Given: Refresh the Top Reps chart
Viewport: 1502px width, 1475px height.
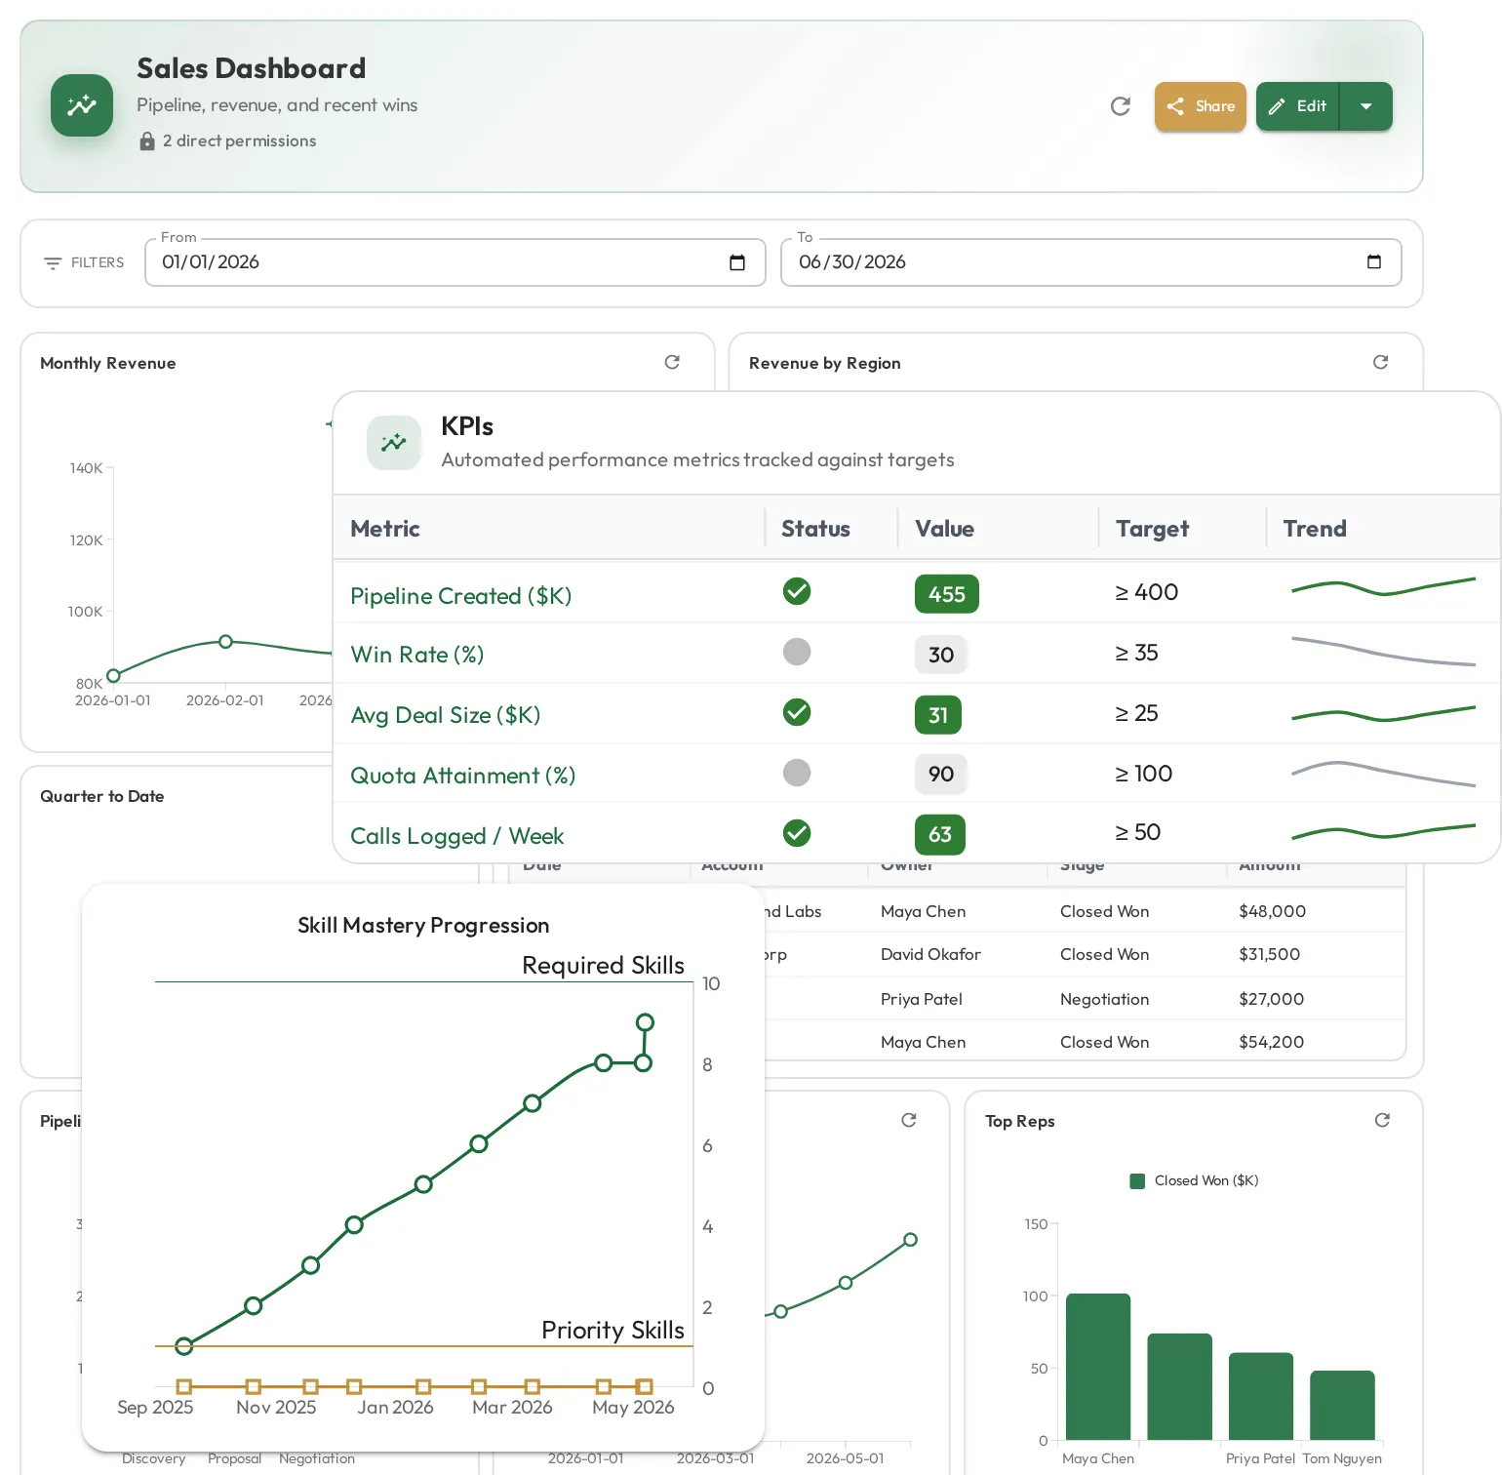Looking at the screenshot, I should [x=1382, y=1120].
